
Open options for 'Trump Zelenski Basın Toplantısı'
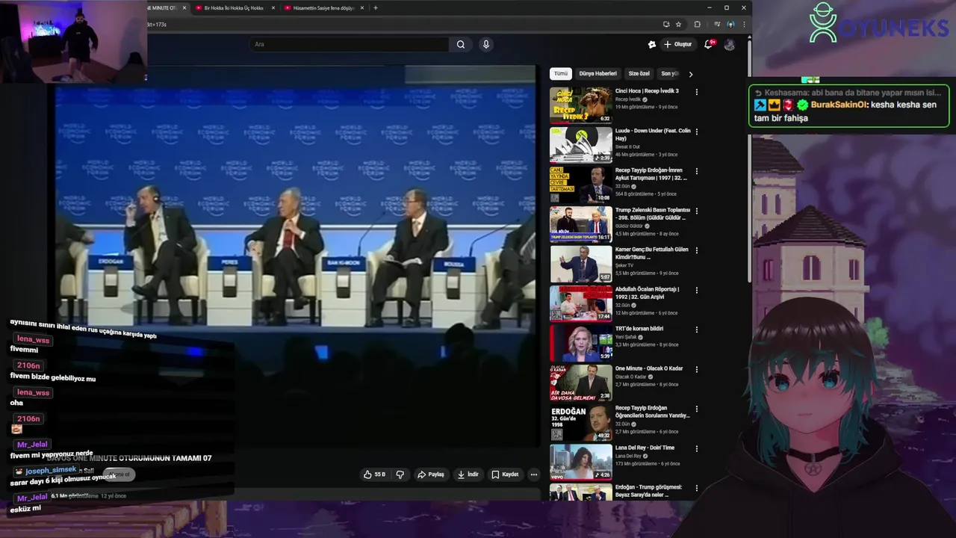pyautogui.click(x=697, y=211)
